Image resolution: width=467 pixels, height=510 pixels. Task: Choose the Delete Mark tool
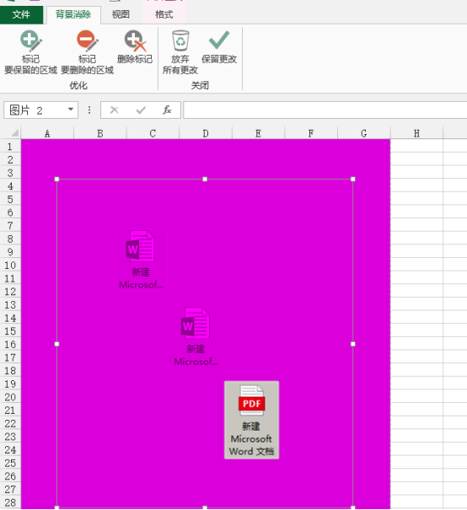click(135, 47)
